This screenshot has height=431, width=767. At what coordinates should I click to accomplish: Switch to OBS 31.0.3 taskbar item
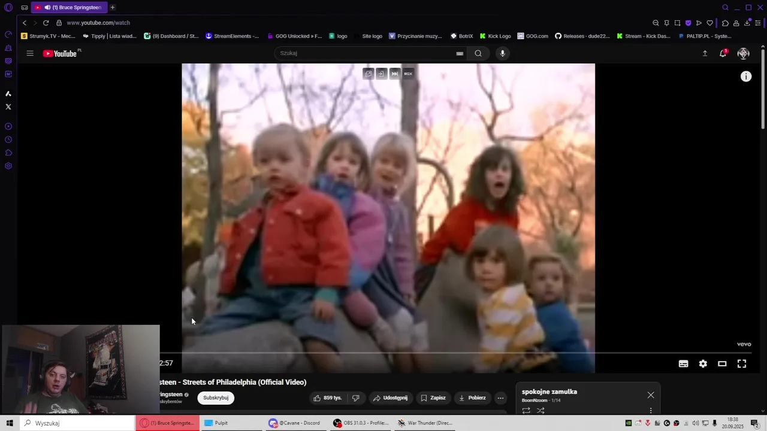click(361, 423)
